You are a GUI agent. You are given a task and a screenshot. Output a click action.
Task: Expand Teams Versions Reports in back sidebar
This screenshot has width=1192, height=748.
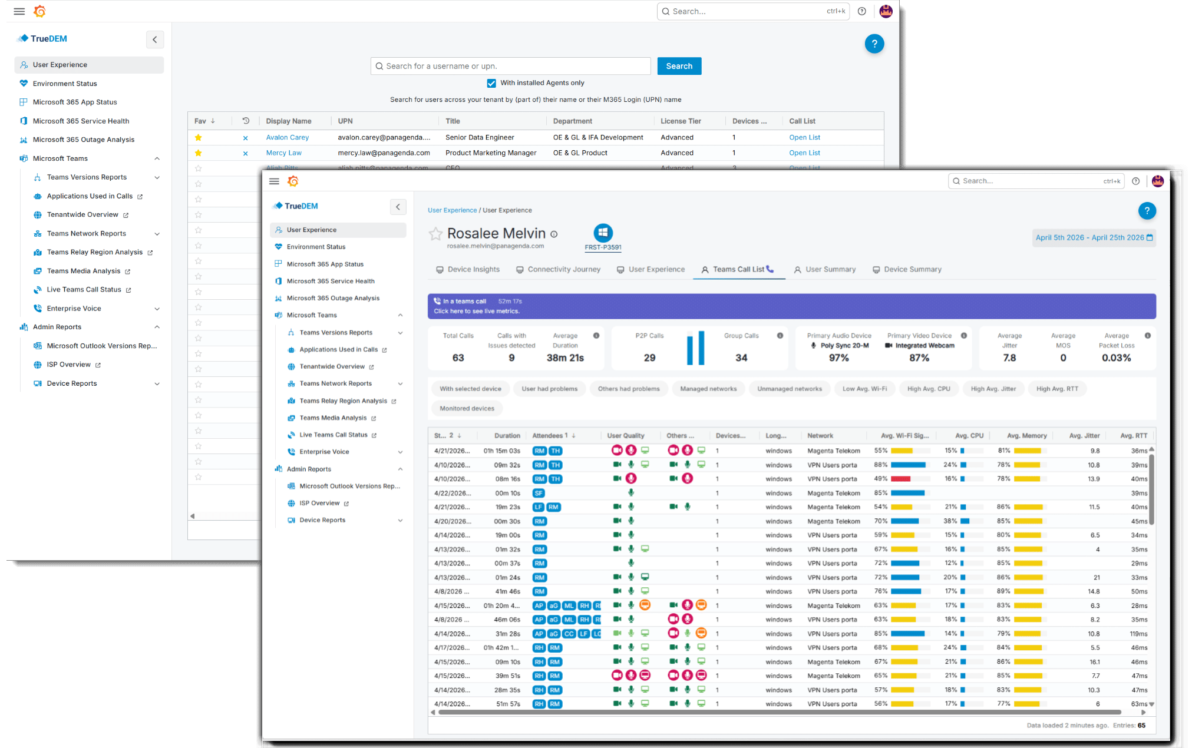(x=157, y=177)
